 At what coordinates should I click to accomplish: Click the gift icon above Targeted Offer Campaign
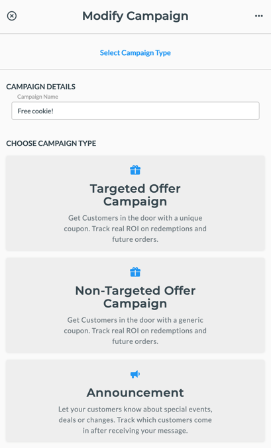[x=135, y=170]
